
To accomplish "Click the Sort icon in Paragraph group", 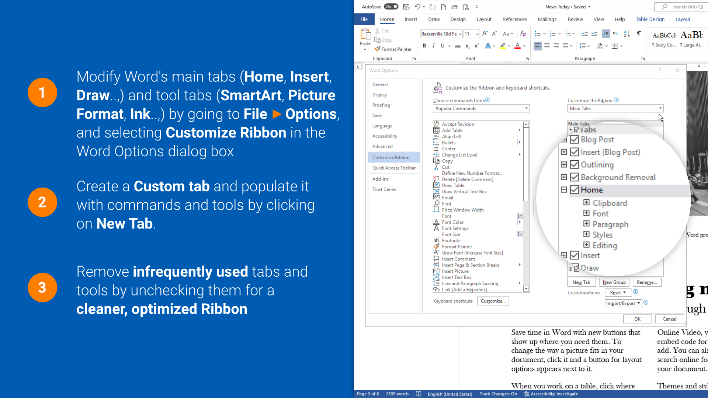I will click(x=627, y=34).
